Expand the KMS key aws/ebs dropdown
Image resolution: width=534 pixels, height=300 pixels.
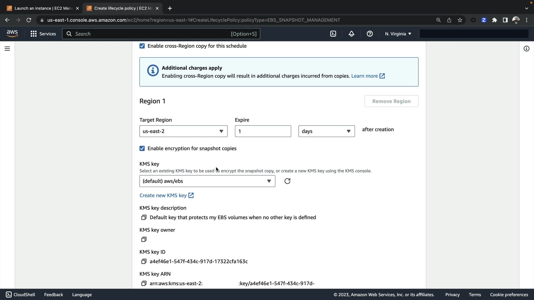[207, 181]
